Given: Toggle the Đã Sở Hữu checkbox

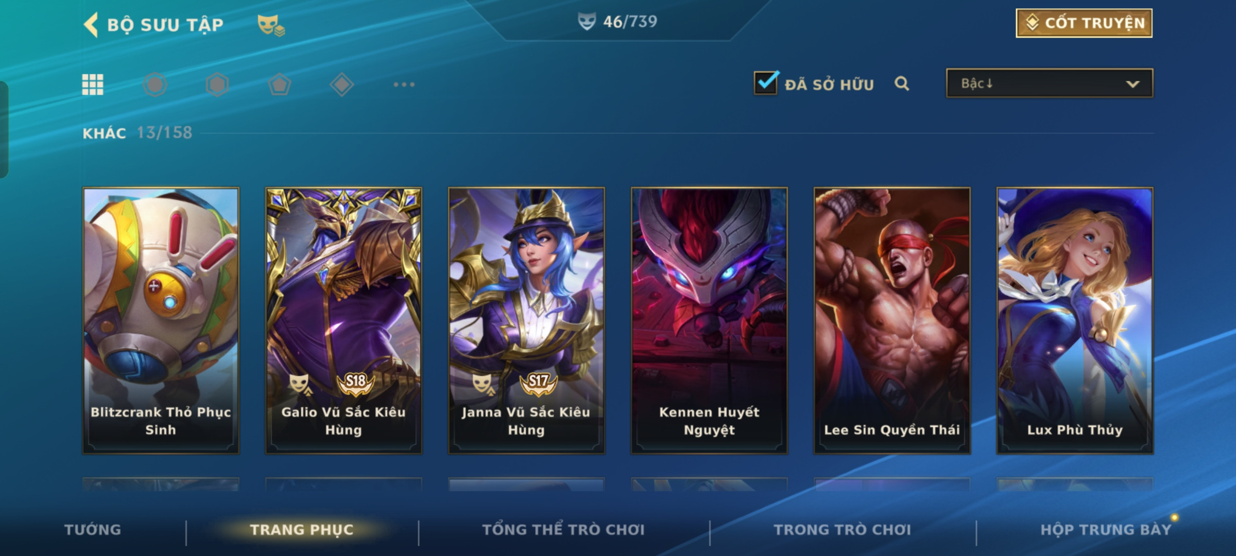Looking at the screenshot, I should click(x=766, y=82).
